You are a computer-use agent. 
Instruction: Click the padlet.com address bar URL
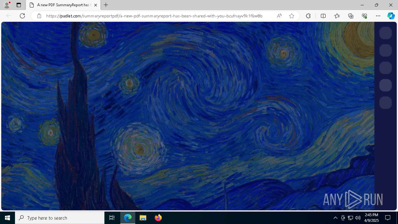[154, 16]
